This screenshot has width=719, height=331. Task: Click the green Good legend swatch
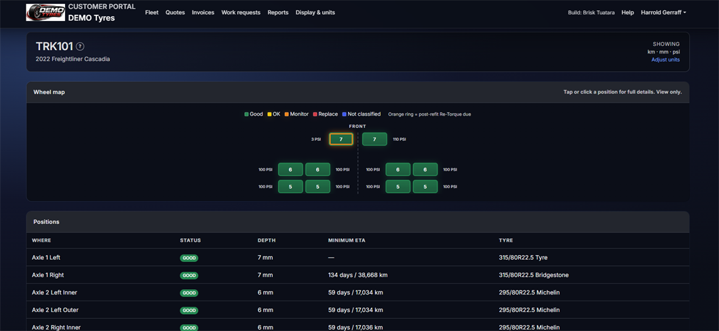pos(247,114)
